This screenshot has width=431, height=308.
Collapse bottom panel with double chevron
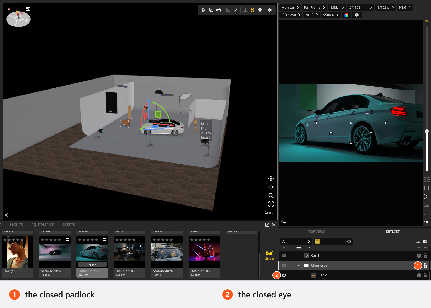tap(274, 225)
